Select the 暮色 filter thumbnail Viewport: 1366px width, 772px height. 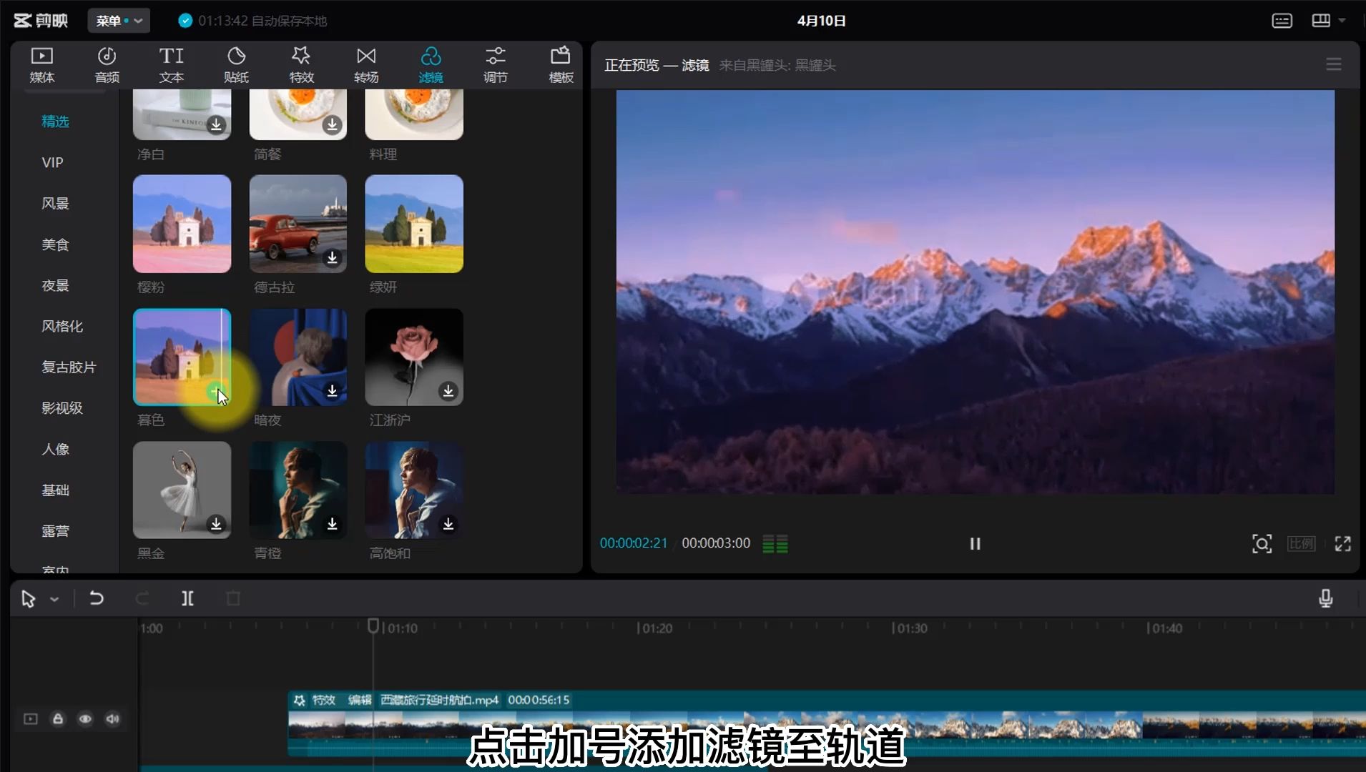[182, 357]
